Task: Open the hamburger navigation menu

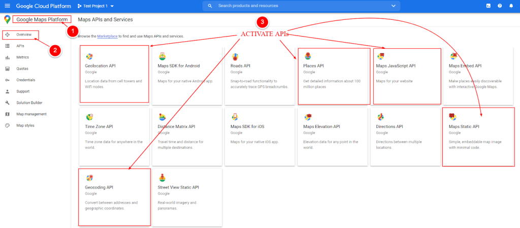Action: click(x=7, y=6)
